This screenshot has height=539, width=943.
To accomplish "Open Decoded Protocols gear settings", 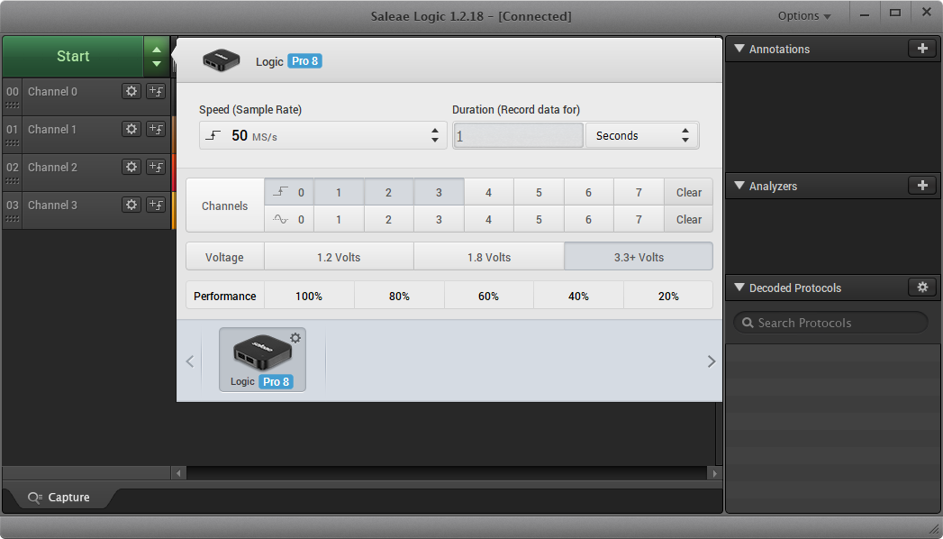I will coord(922,288).
